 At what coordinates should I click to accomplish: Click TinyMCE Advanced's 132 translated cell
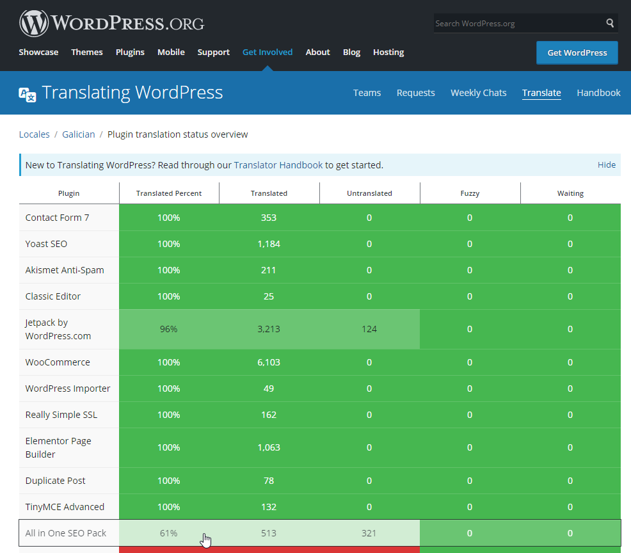tap(269, 507)
